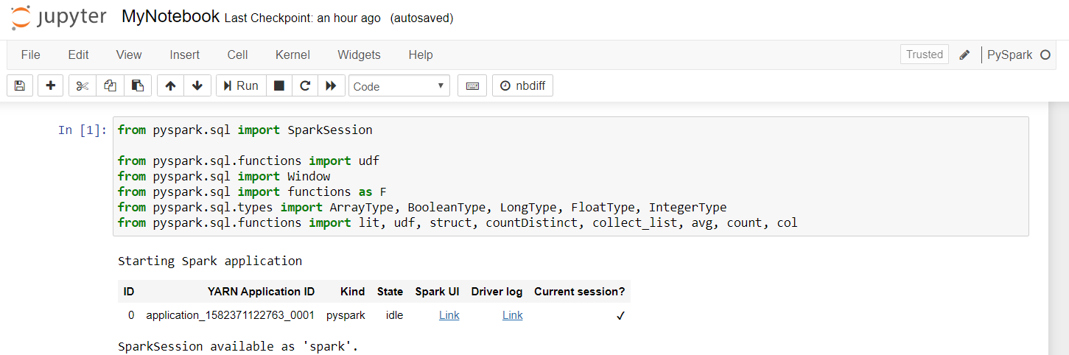Restart and run all fast-forward icon
The width and height of the screenshot is (1069, 355).
[331, 85]
